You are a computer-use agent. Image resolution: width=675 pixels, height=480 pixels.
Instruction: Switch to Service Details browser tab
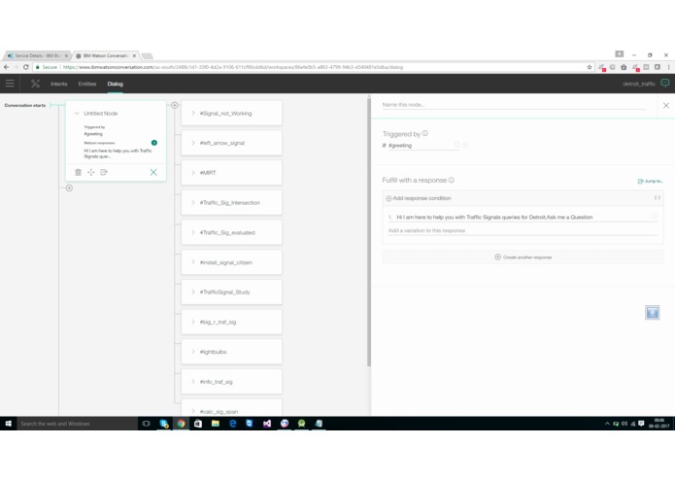(x=38, y=55)
